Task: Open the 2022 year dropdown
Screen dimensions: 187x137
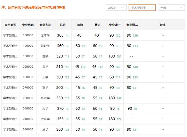Action: (x=116, y=8)
